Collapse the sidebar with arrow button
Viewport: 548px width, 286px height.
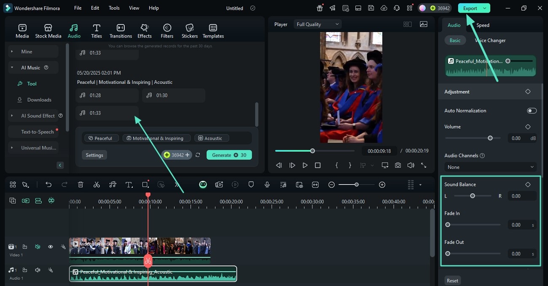60,165
